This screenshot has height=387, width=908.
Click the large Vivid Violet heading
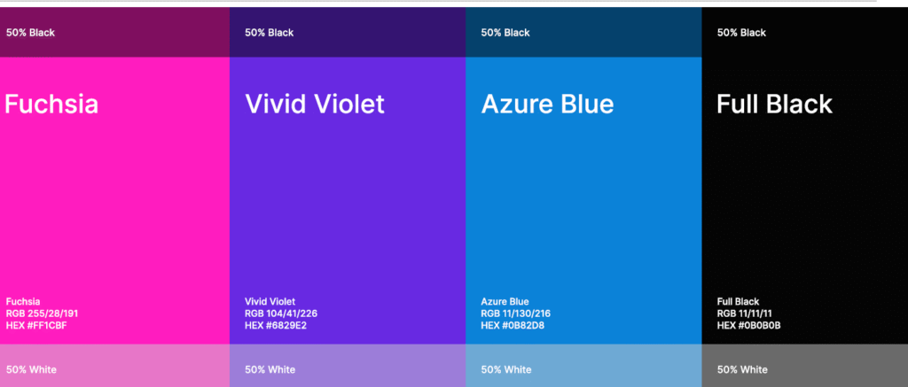click(315, 104)
